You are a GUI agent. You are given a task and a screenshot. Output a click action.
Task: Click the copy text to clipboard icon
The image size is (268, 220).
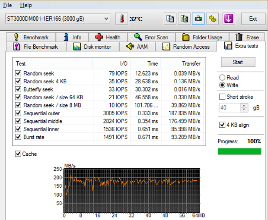171,19
